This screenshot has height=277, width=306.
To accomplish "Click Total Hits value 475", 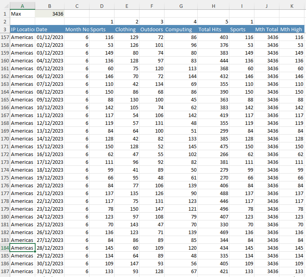I will pyautogui.click(x=213, y=146).
